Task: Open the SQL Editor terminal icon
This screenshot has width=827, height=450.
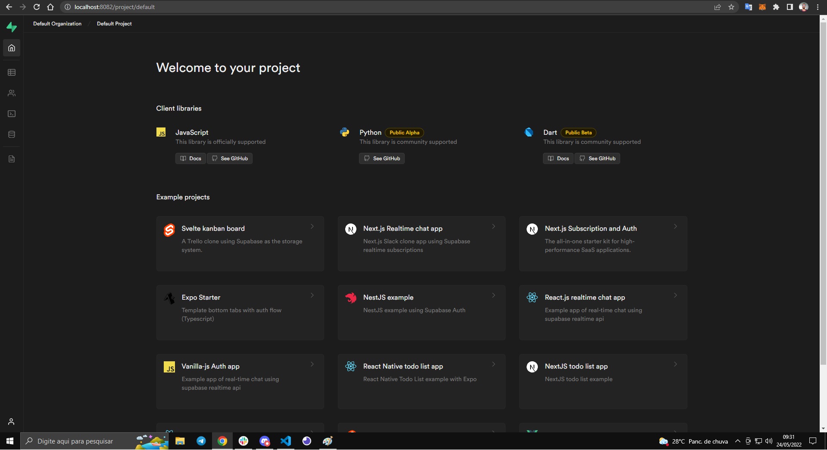Action: (11, 114)
